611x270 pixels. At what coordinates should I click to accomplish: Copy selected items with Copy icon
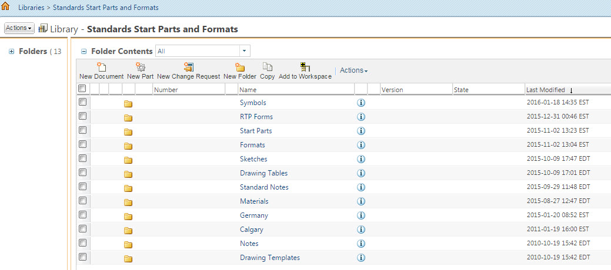click(268, 67)
